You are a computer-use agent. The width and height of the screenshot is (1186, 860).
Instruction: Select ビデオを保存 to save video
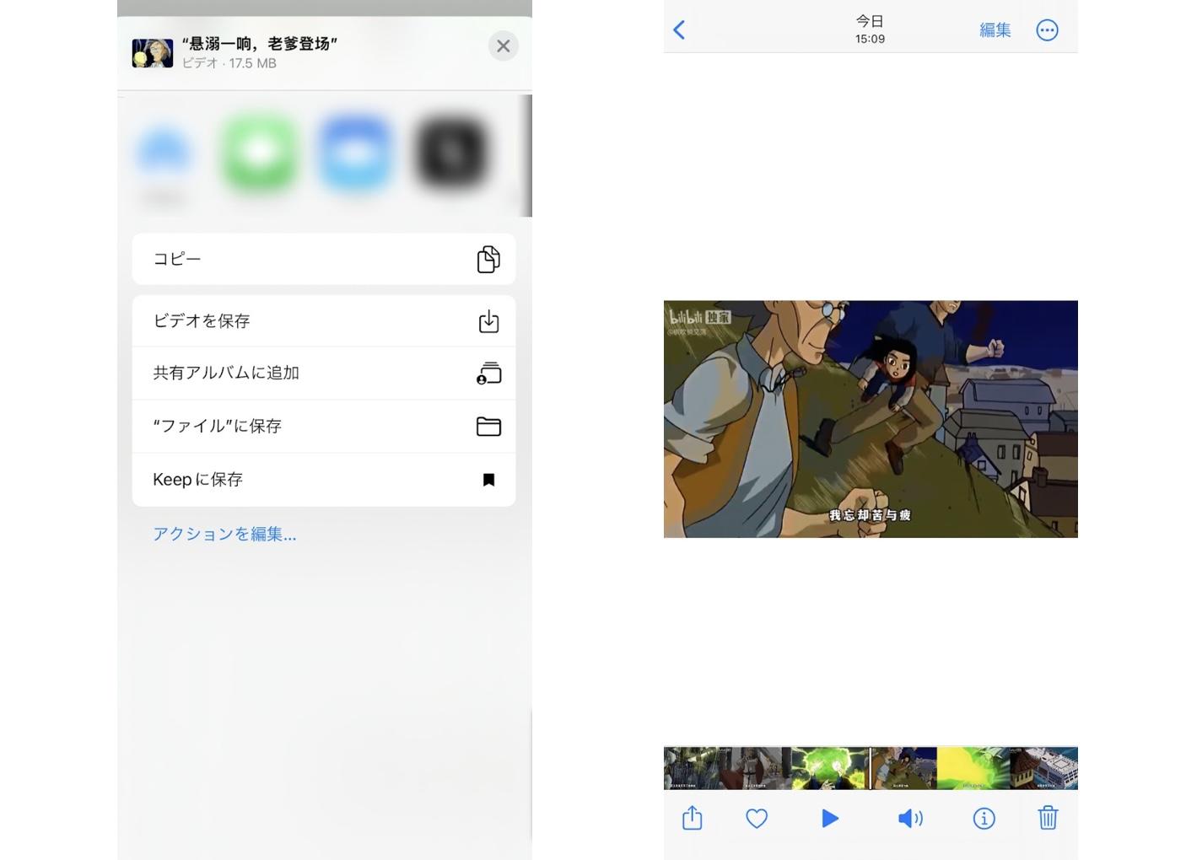click(x=324, y=321)
